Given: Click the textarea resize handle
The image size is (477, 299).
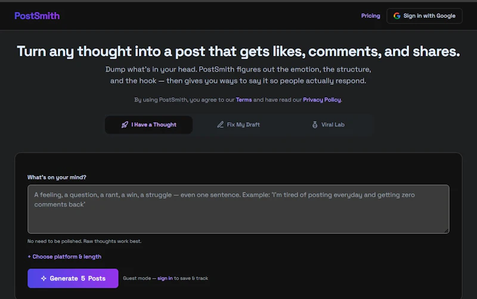Looking at the screenshot, I should tap(446, 231).
